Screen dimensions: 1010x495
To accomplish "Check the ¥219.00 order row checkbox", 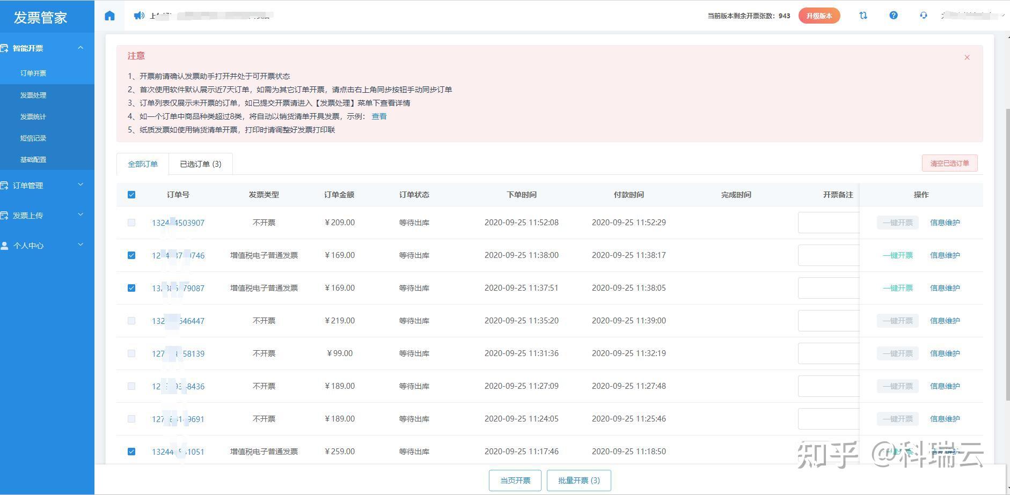I will [131, 321].
